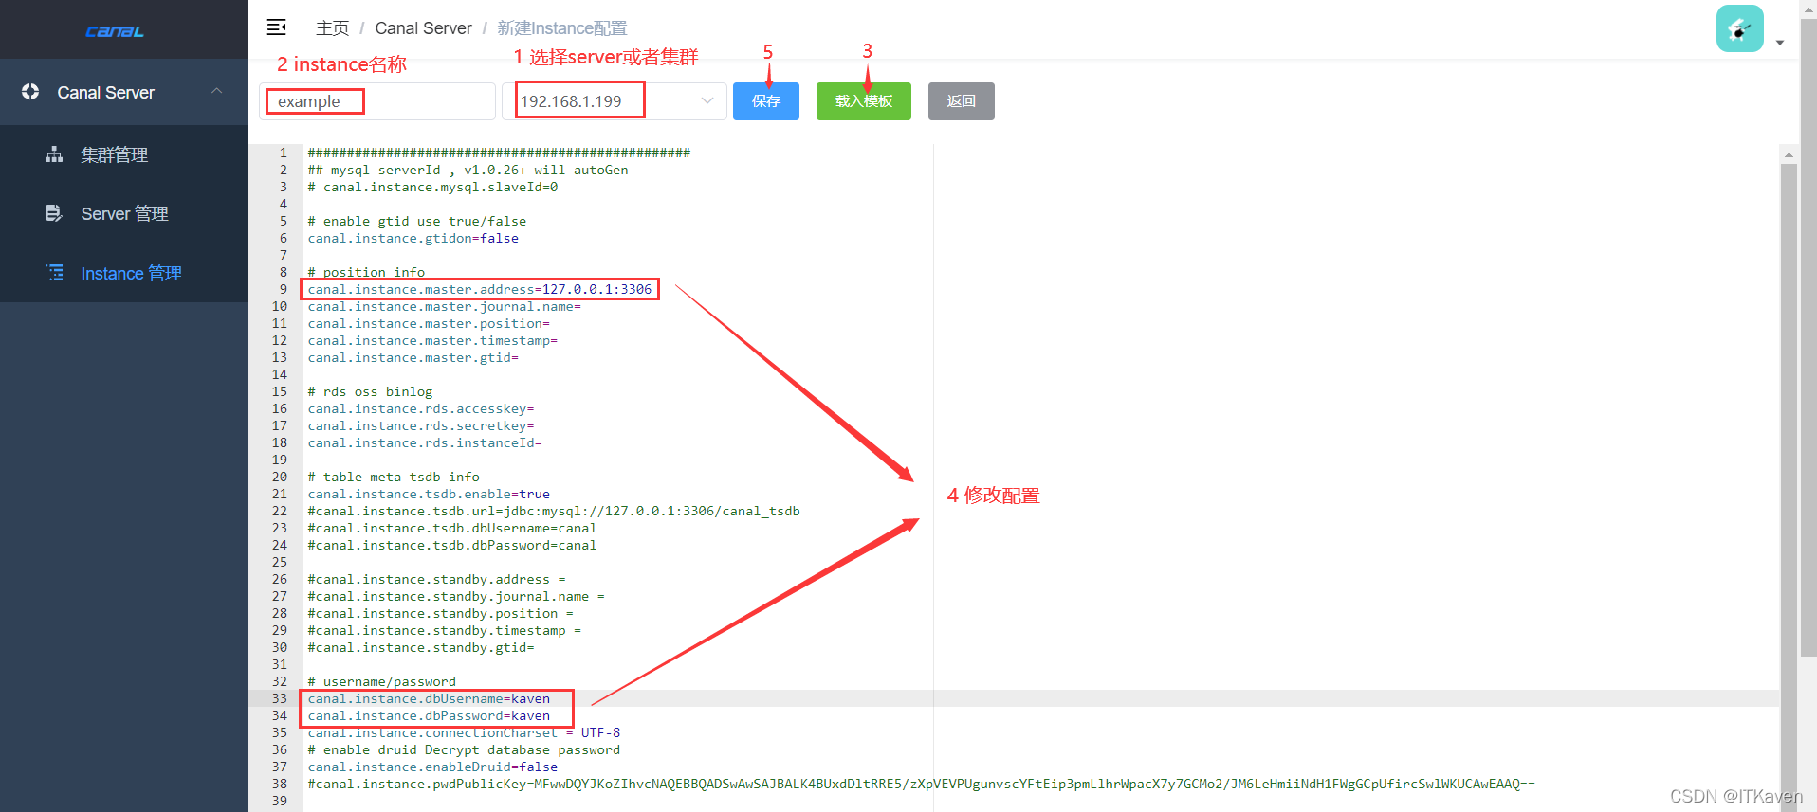Open Instance 管理 menu item
This screenshot has height=812, width=1817.
coord(123,273)
